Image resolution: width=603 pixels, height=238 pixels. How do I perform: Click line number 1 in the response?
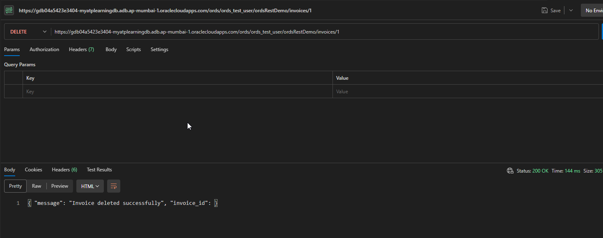(18, 202)
